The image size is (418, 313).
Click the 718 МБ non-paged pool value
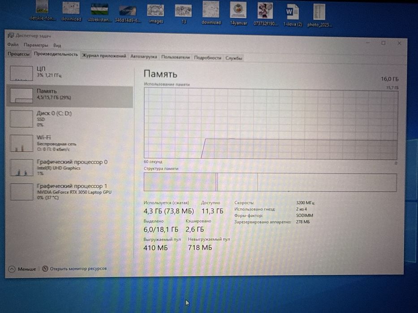200,248
